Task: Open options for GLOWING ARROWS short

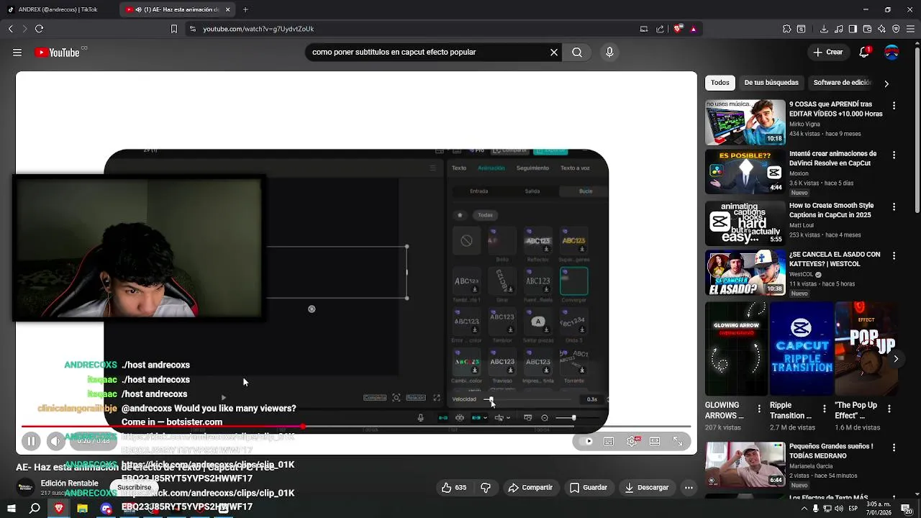Action: (759, 409)
